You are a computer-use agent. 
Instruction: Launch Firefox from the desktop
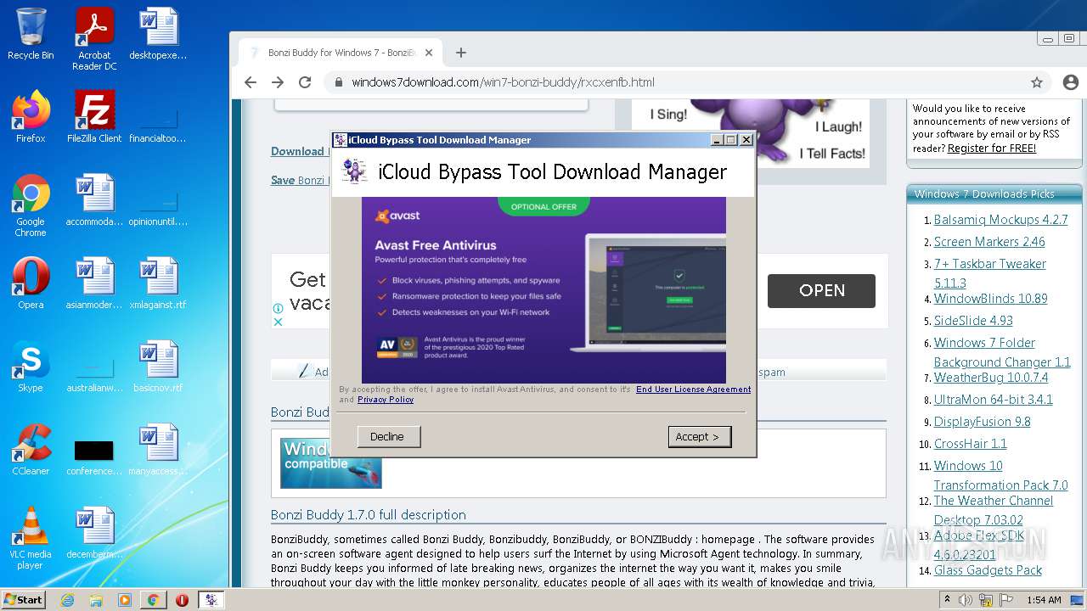31,117
